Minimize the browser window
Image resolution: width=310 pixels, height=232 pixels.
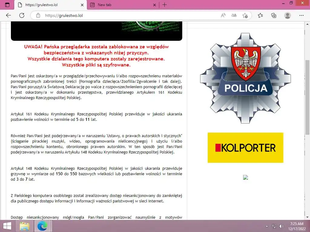[283, 3]
